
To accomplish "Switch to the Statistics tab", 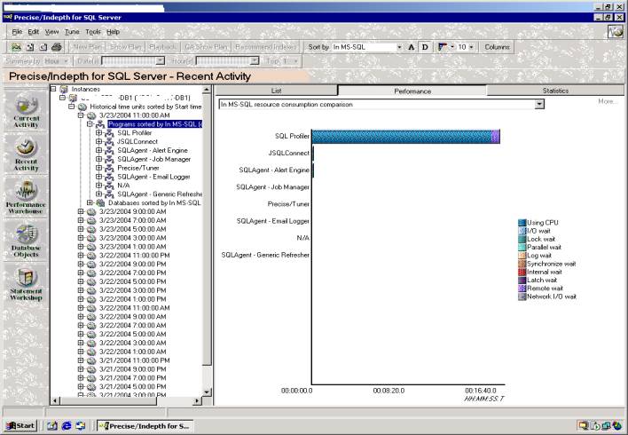I will [x=555, y=91].
